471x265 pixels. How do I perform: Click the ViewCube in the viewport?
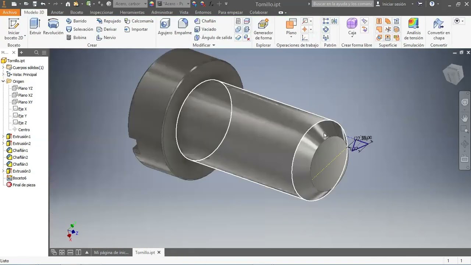(x=453, y=74)
